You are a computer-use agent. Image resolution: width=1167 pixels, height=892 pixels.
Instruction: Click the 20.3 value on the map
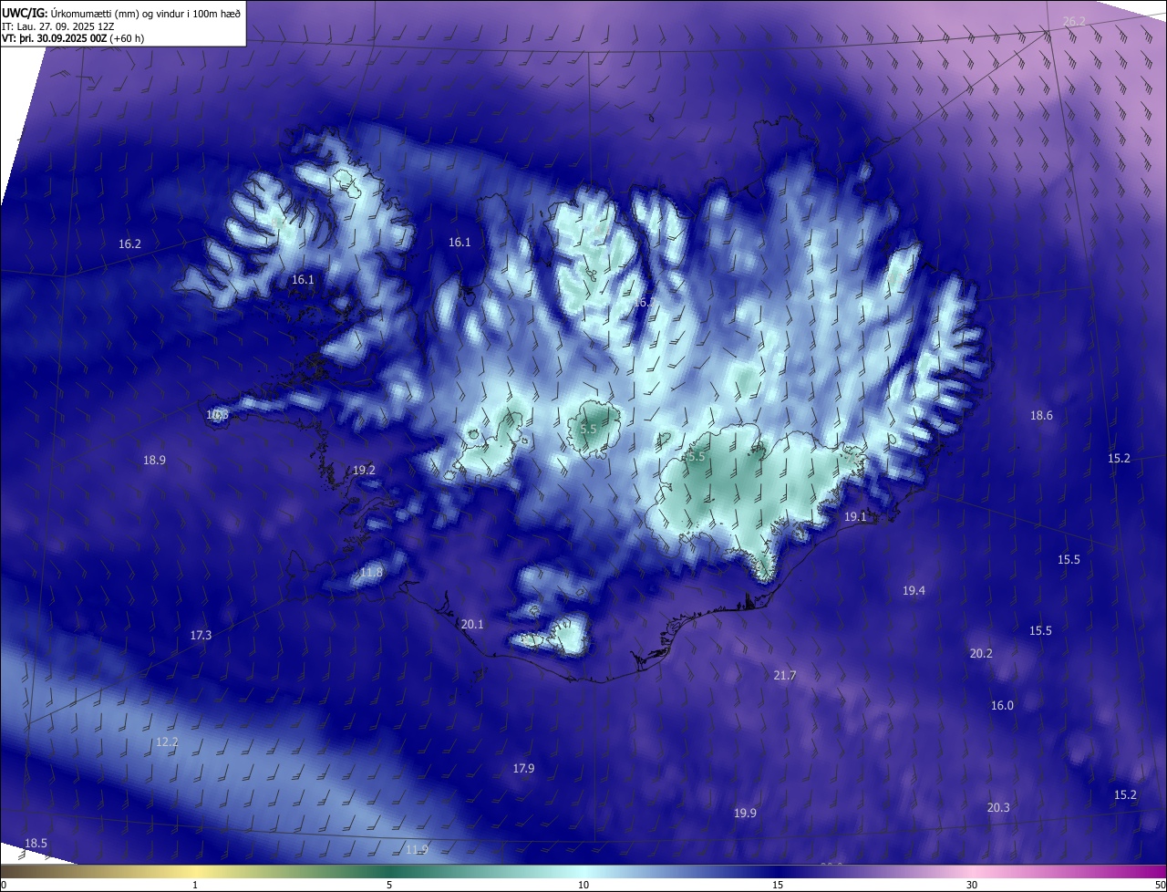click(x=998, y=808)
